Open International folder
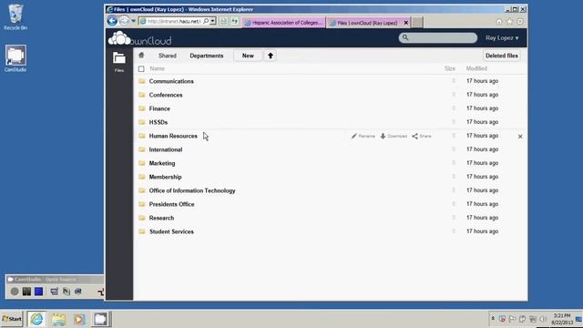The image size is (583, 328). coord(166,149)
